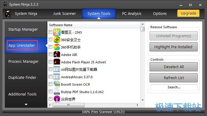
Task: Click the list scrollbar up arrow
Action: (x=143, y=24)
